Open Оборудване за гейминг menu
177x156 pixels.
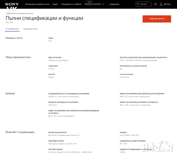pyautogui.click(x=71, y=4)
